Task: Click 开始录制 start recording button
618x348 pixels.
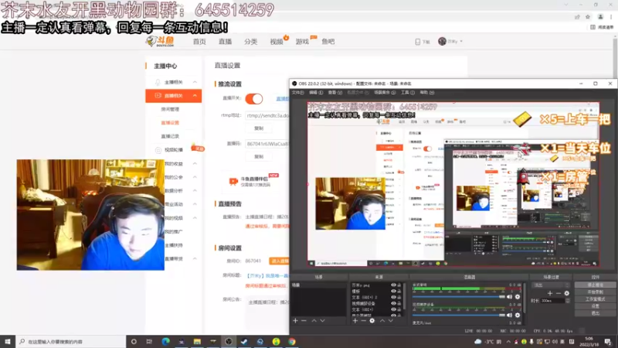Action: point(595,292)
